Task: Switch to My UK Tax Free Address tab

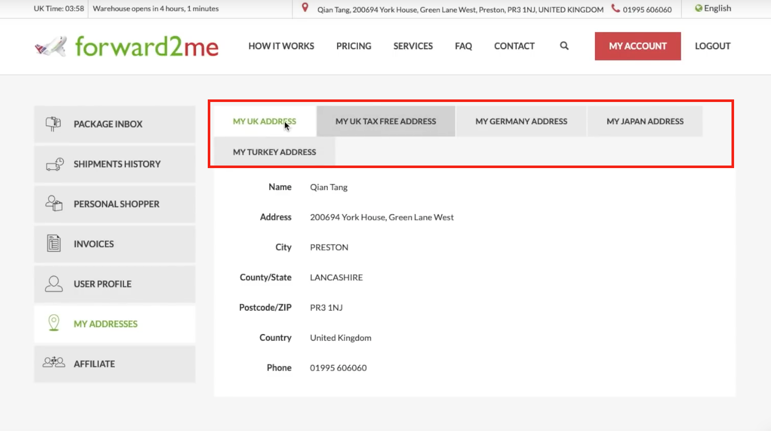Action: [386, 121]
